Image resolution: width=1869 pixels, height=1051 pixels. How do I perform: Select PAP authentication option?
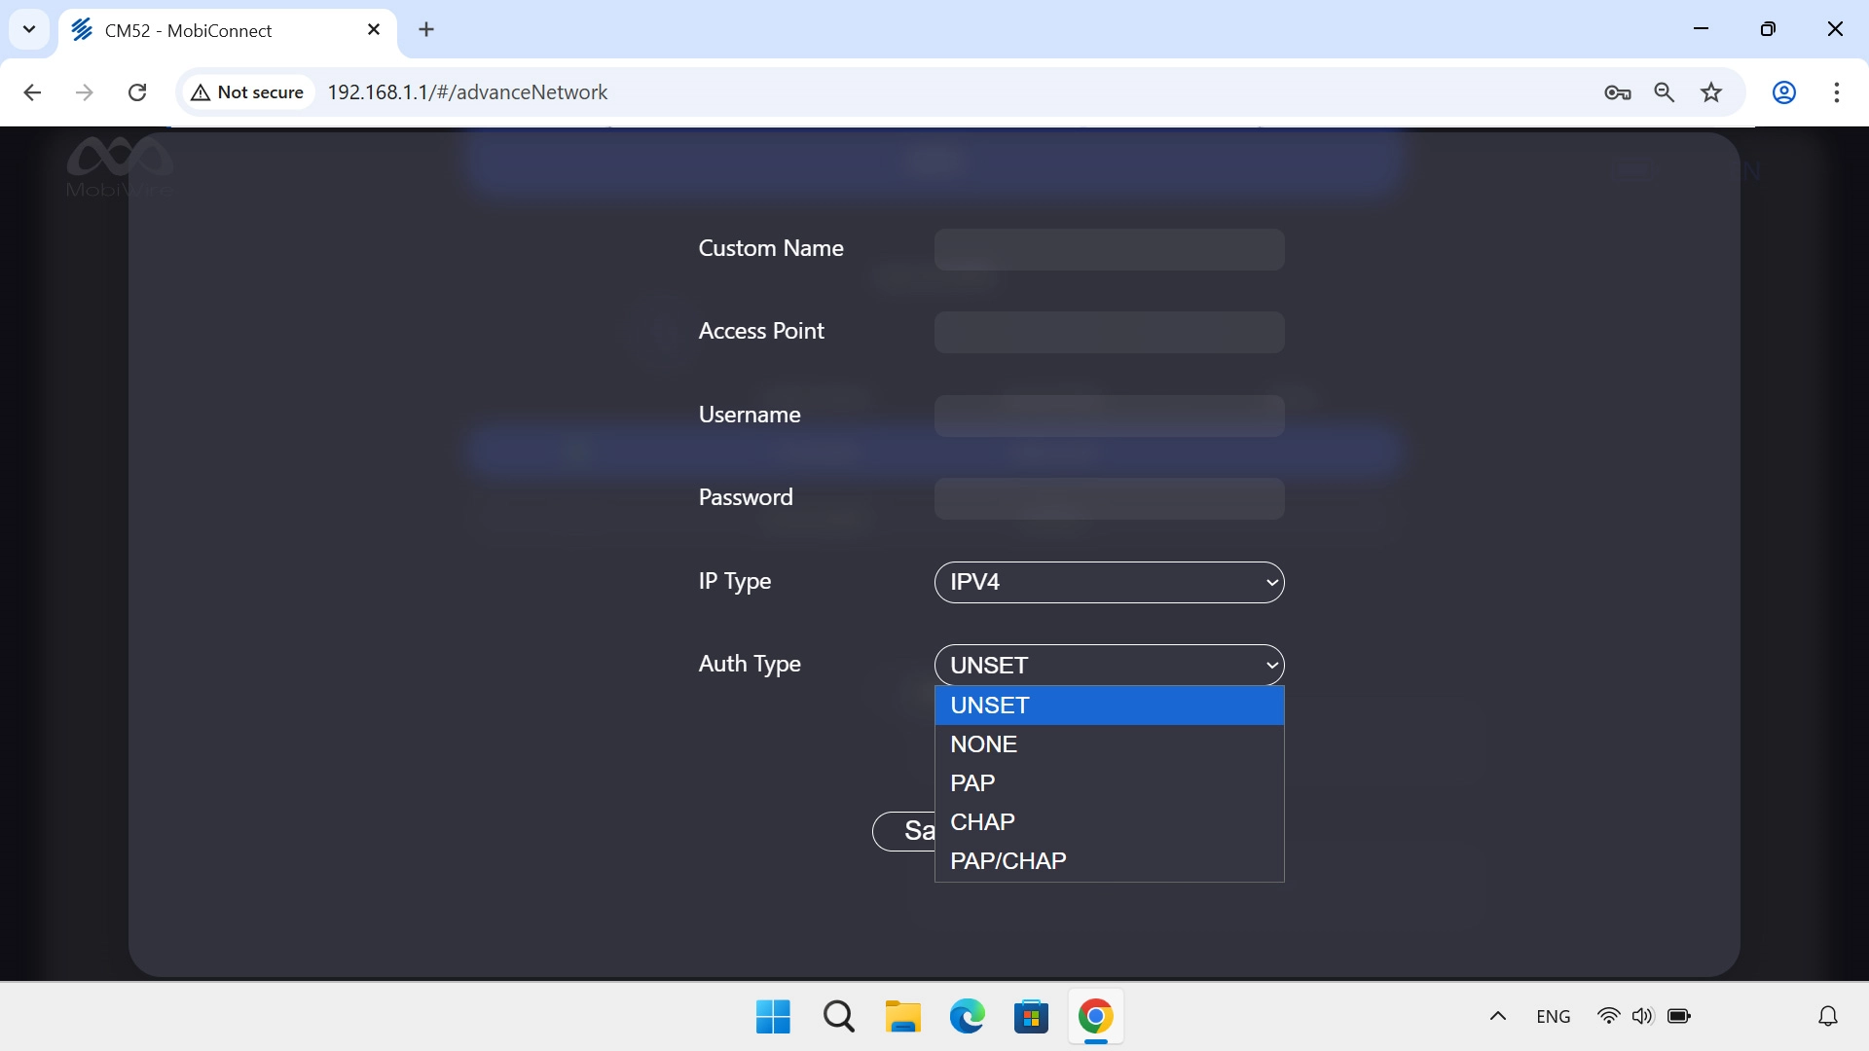coord(1108,783)
